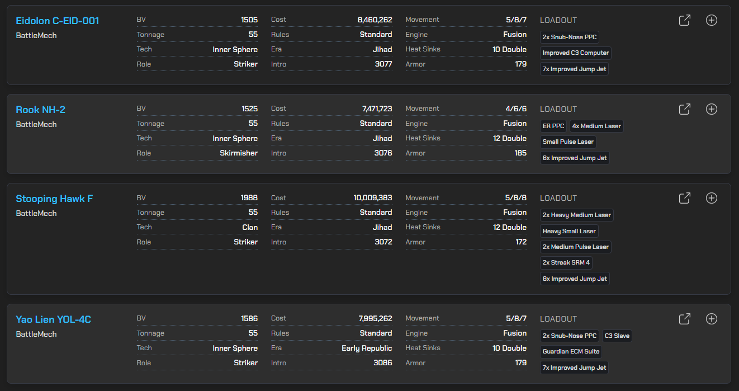Open Stooping Hawk F external link icon

(x=684, y=198)
